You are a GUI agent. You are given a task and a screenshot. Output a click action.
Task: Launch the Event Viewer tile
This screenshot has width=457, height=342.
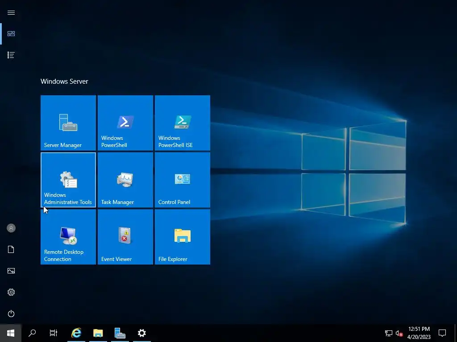(125, 237)
